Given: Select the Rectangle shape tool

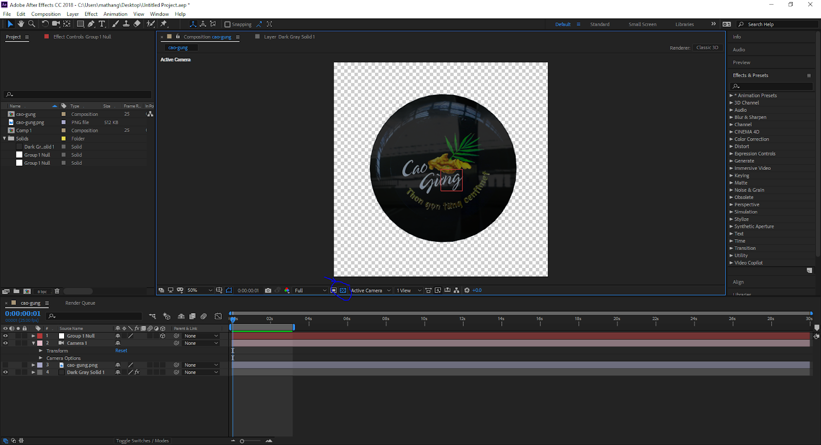Looking at the screenshot, I should [x=80, y=24].
